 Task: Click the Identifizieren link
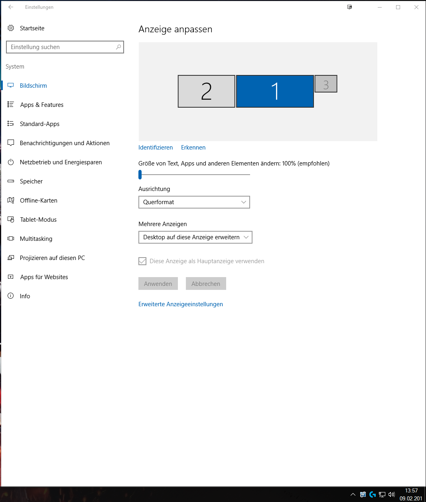156,148
